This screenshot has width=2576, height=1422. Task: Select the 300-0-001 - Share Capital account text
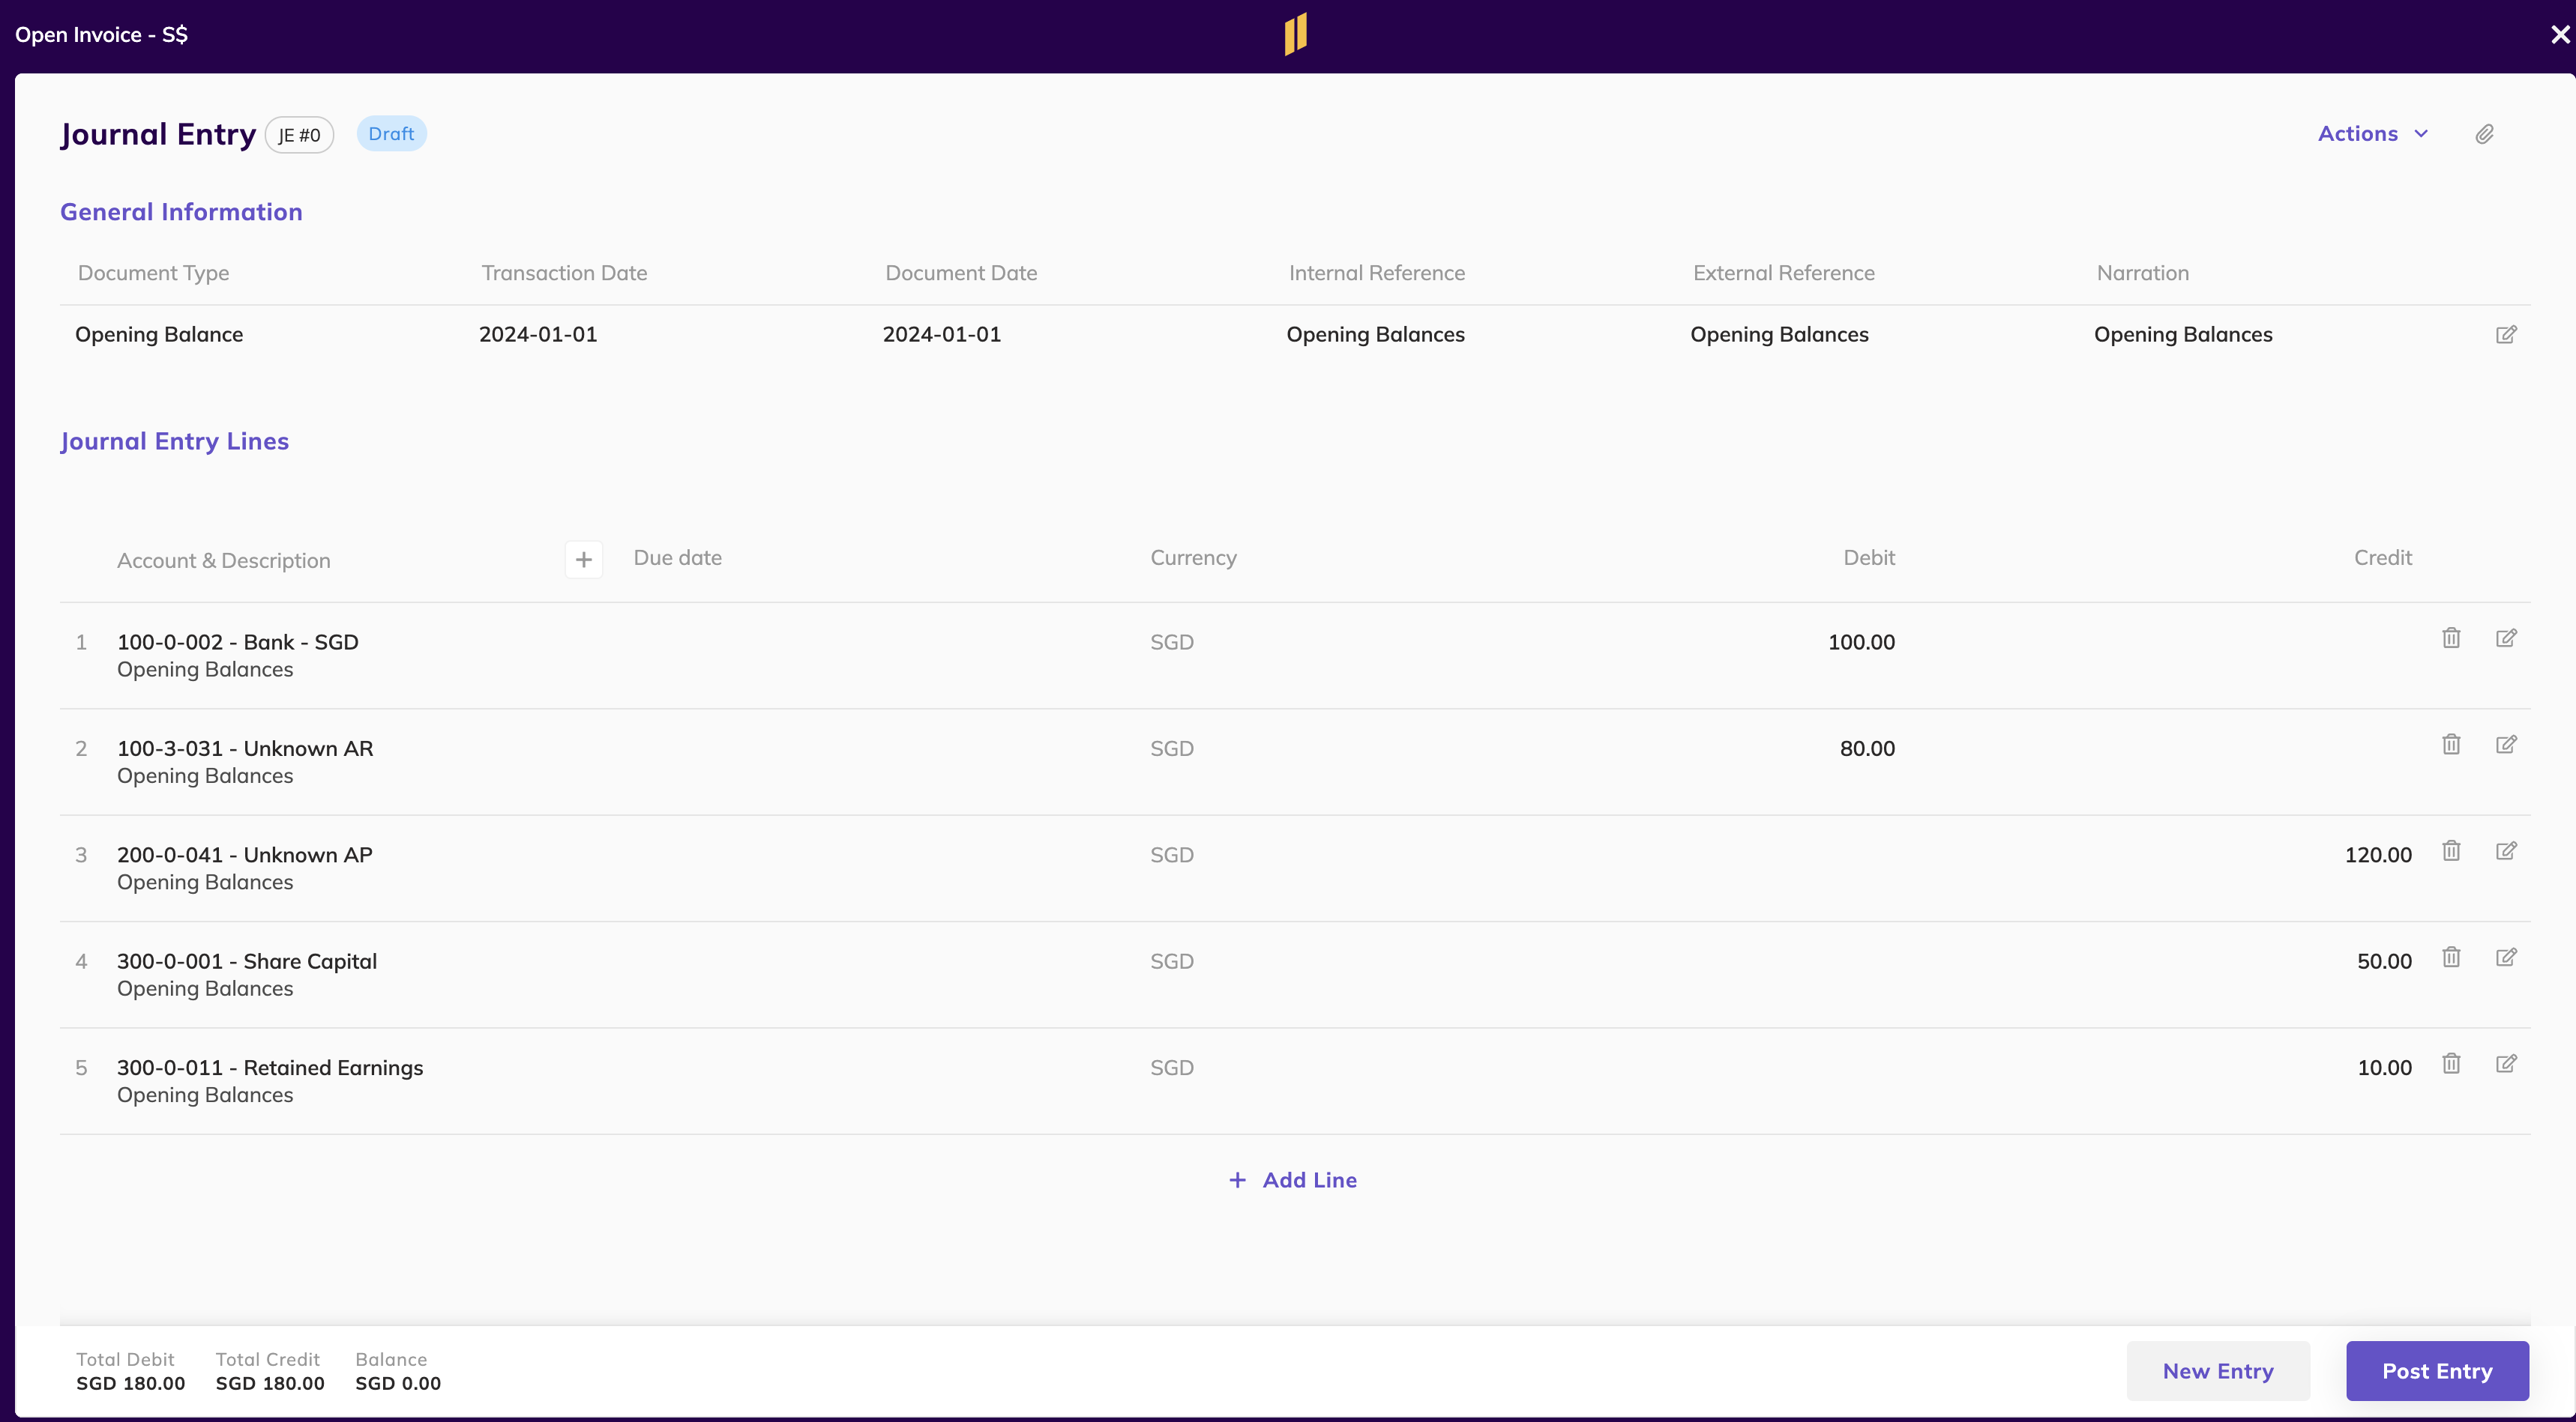(247, 961)
